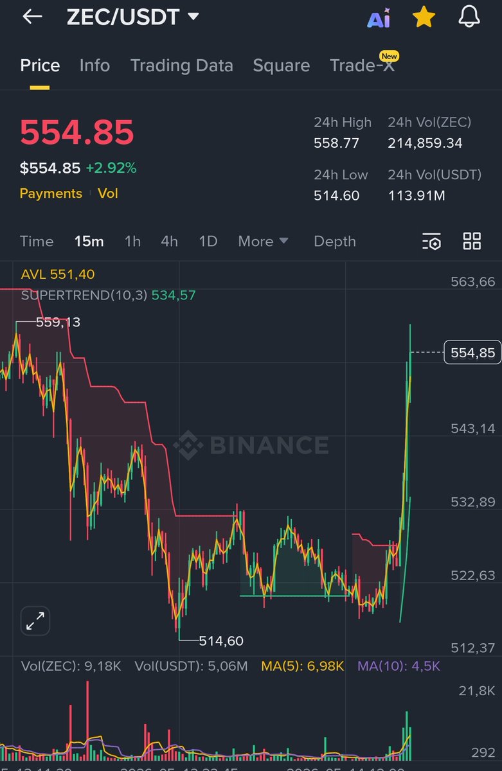Tap the AVL 551,40 indicator label
Image resolution: width=502 pixels, height=771 pixels.
58,274
